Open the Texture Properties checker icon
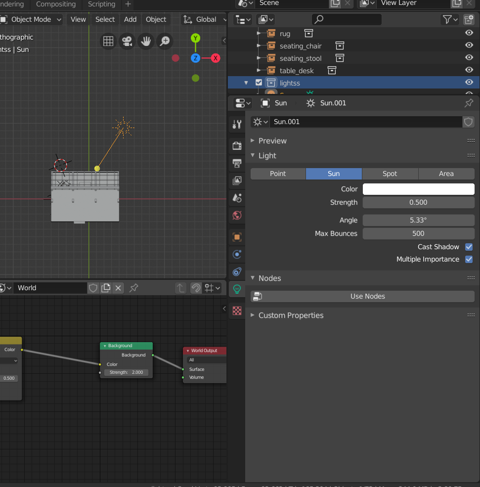Viewport: 480px width, 487px height. pyautogui.click(x=237, y=310)
